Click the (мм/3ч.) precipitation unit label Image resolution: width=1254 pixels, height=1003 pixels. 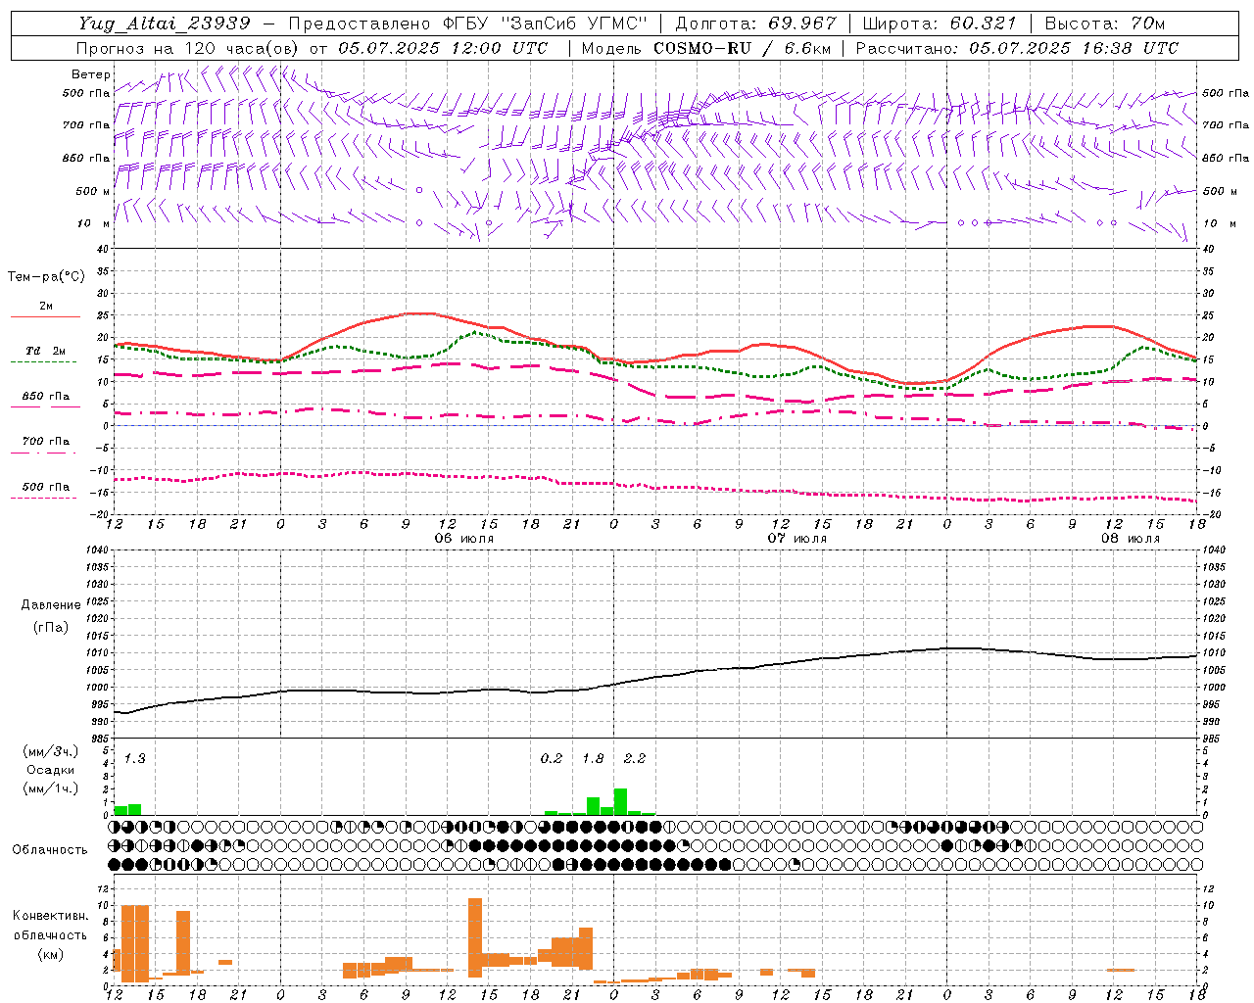(x=50, y=751)
